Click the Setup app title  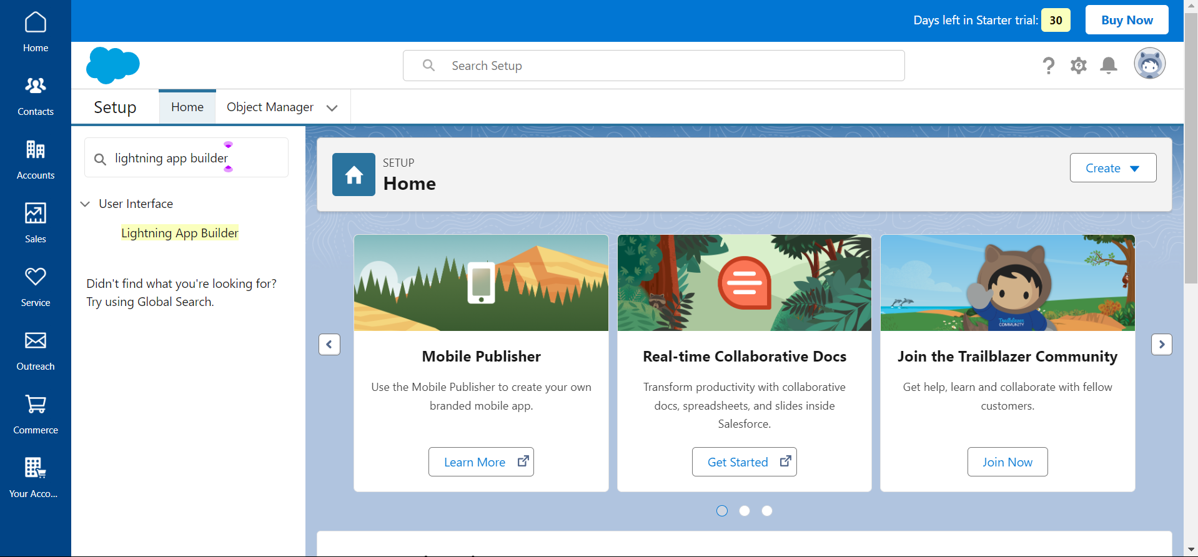[x=115, y=107]
